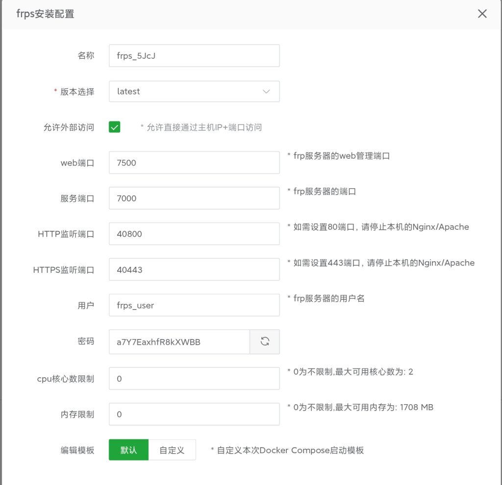
Task: Select hint 允许直接通过主机IP+端口访问
Action: 204,127
